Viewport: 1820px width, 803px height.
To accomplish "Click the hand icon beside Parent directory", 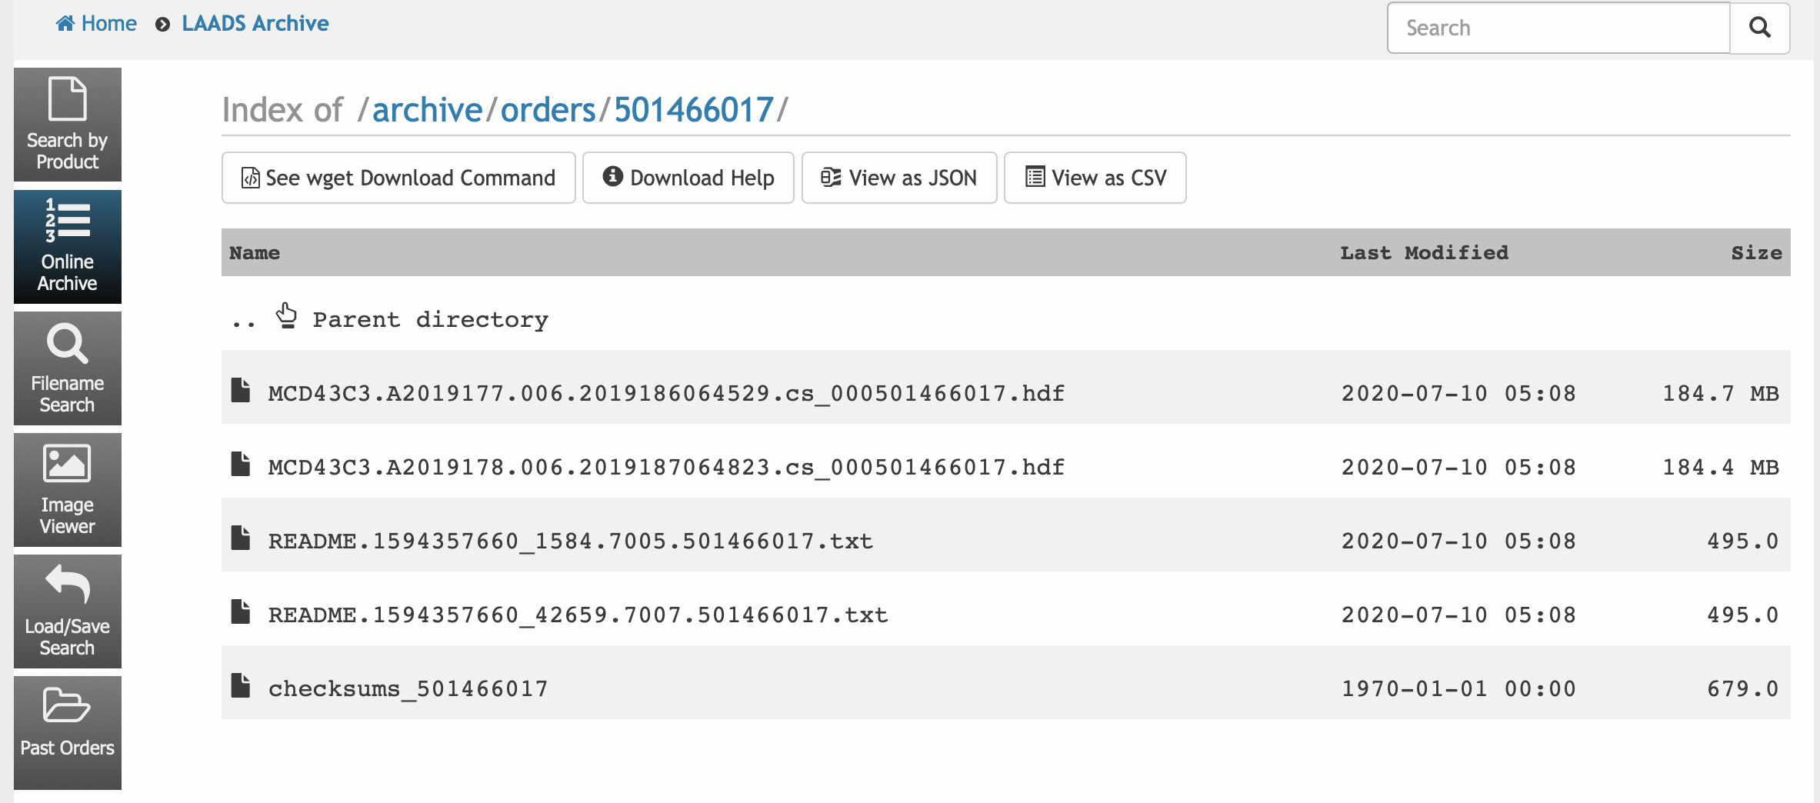I will (286, 316).
